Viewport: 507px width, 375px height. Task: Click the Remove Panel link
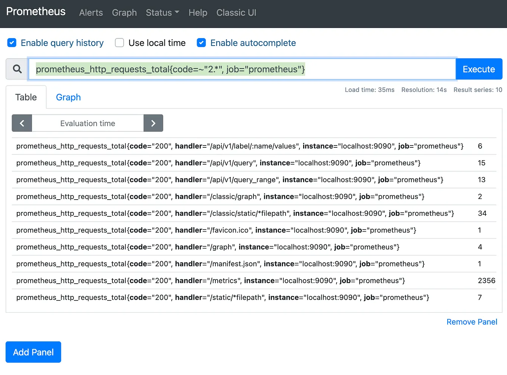[472, 322]
